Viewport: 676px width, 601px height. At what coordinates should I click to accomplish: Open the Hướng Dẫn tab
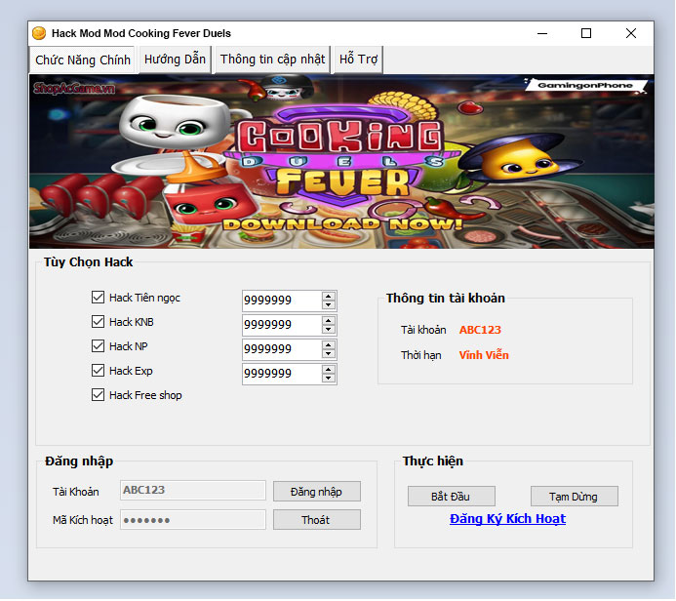pos(175,60)
